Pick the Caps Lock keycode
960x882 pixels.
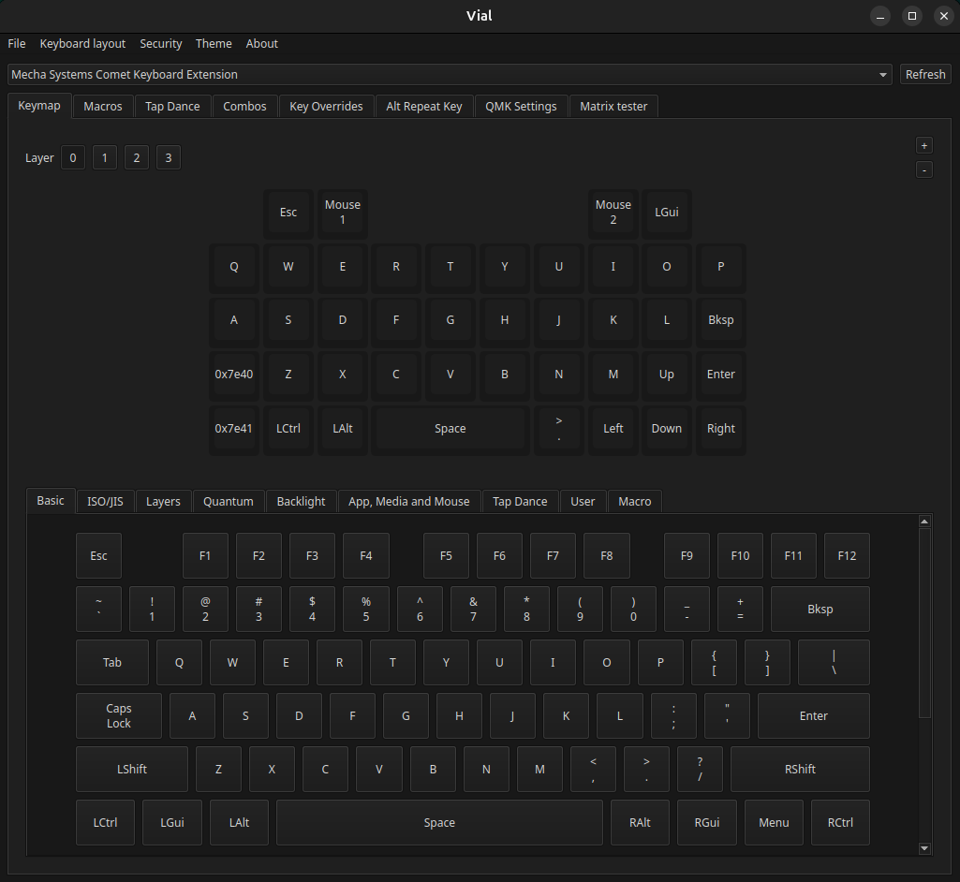[x=119, y=716]
